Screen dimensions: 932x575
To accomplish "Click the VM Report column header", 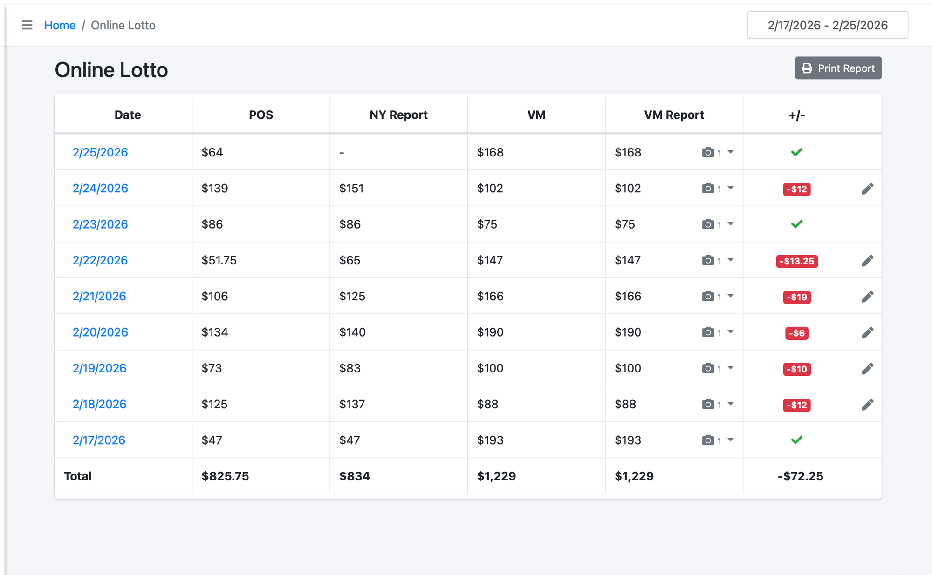I will pyautogui.click(x=673, y=115).
